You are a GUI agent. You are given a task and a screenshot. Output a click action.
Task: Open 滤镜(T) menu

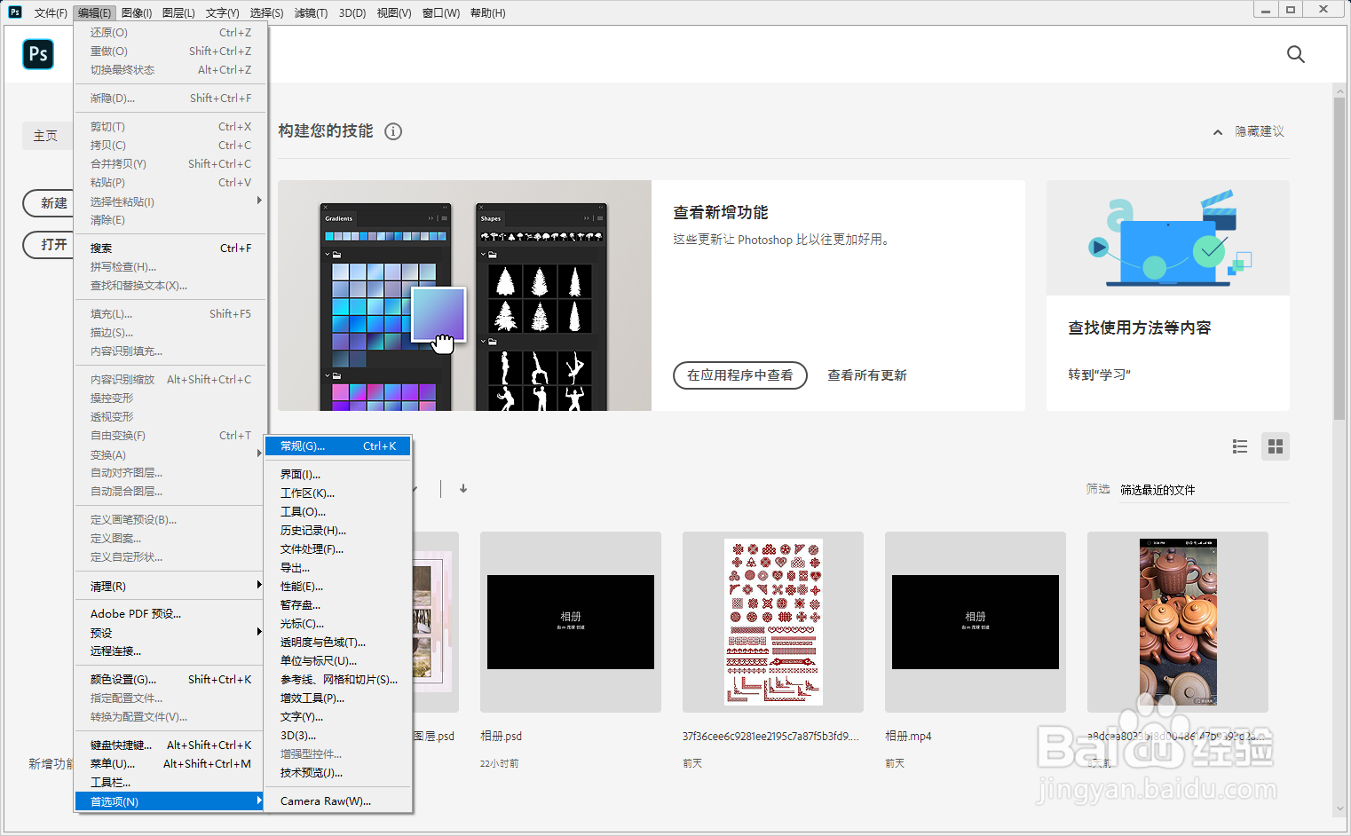click(311, 12)
